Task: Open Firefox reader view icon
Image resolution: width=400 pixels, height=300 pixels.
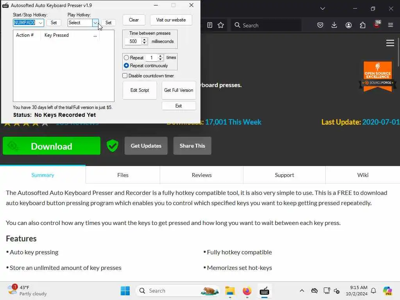Action: pyautogui.click(x=210, y=25)
